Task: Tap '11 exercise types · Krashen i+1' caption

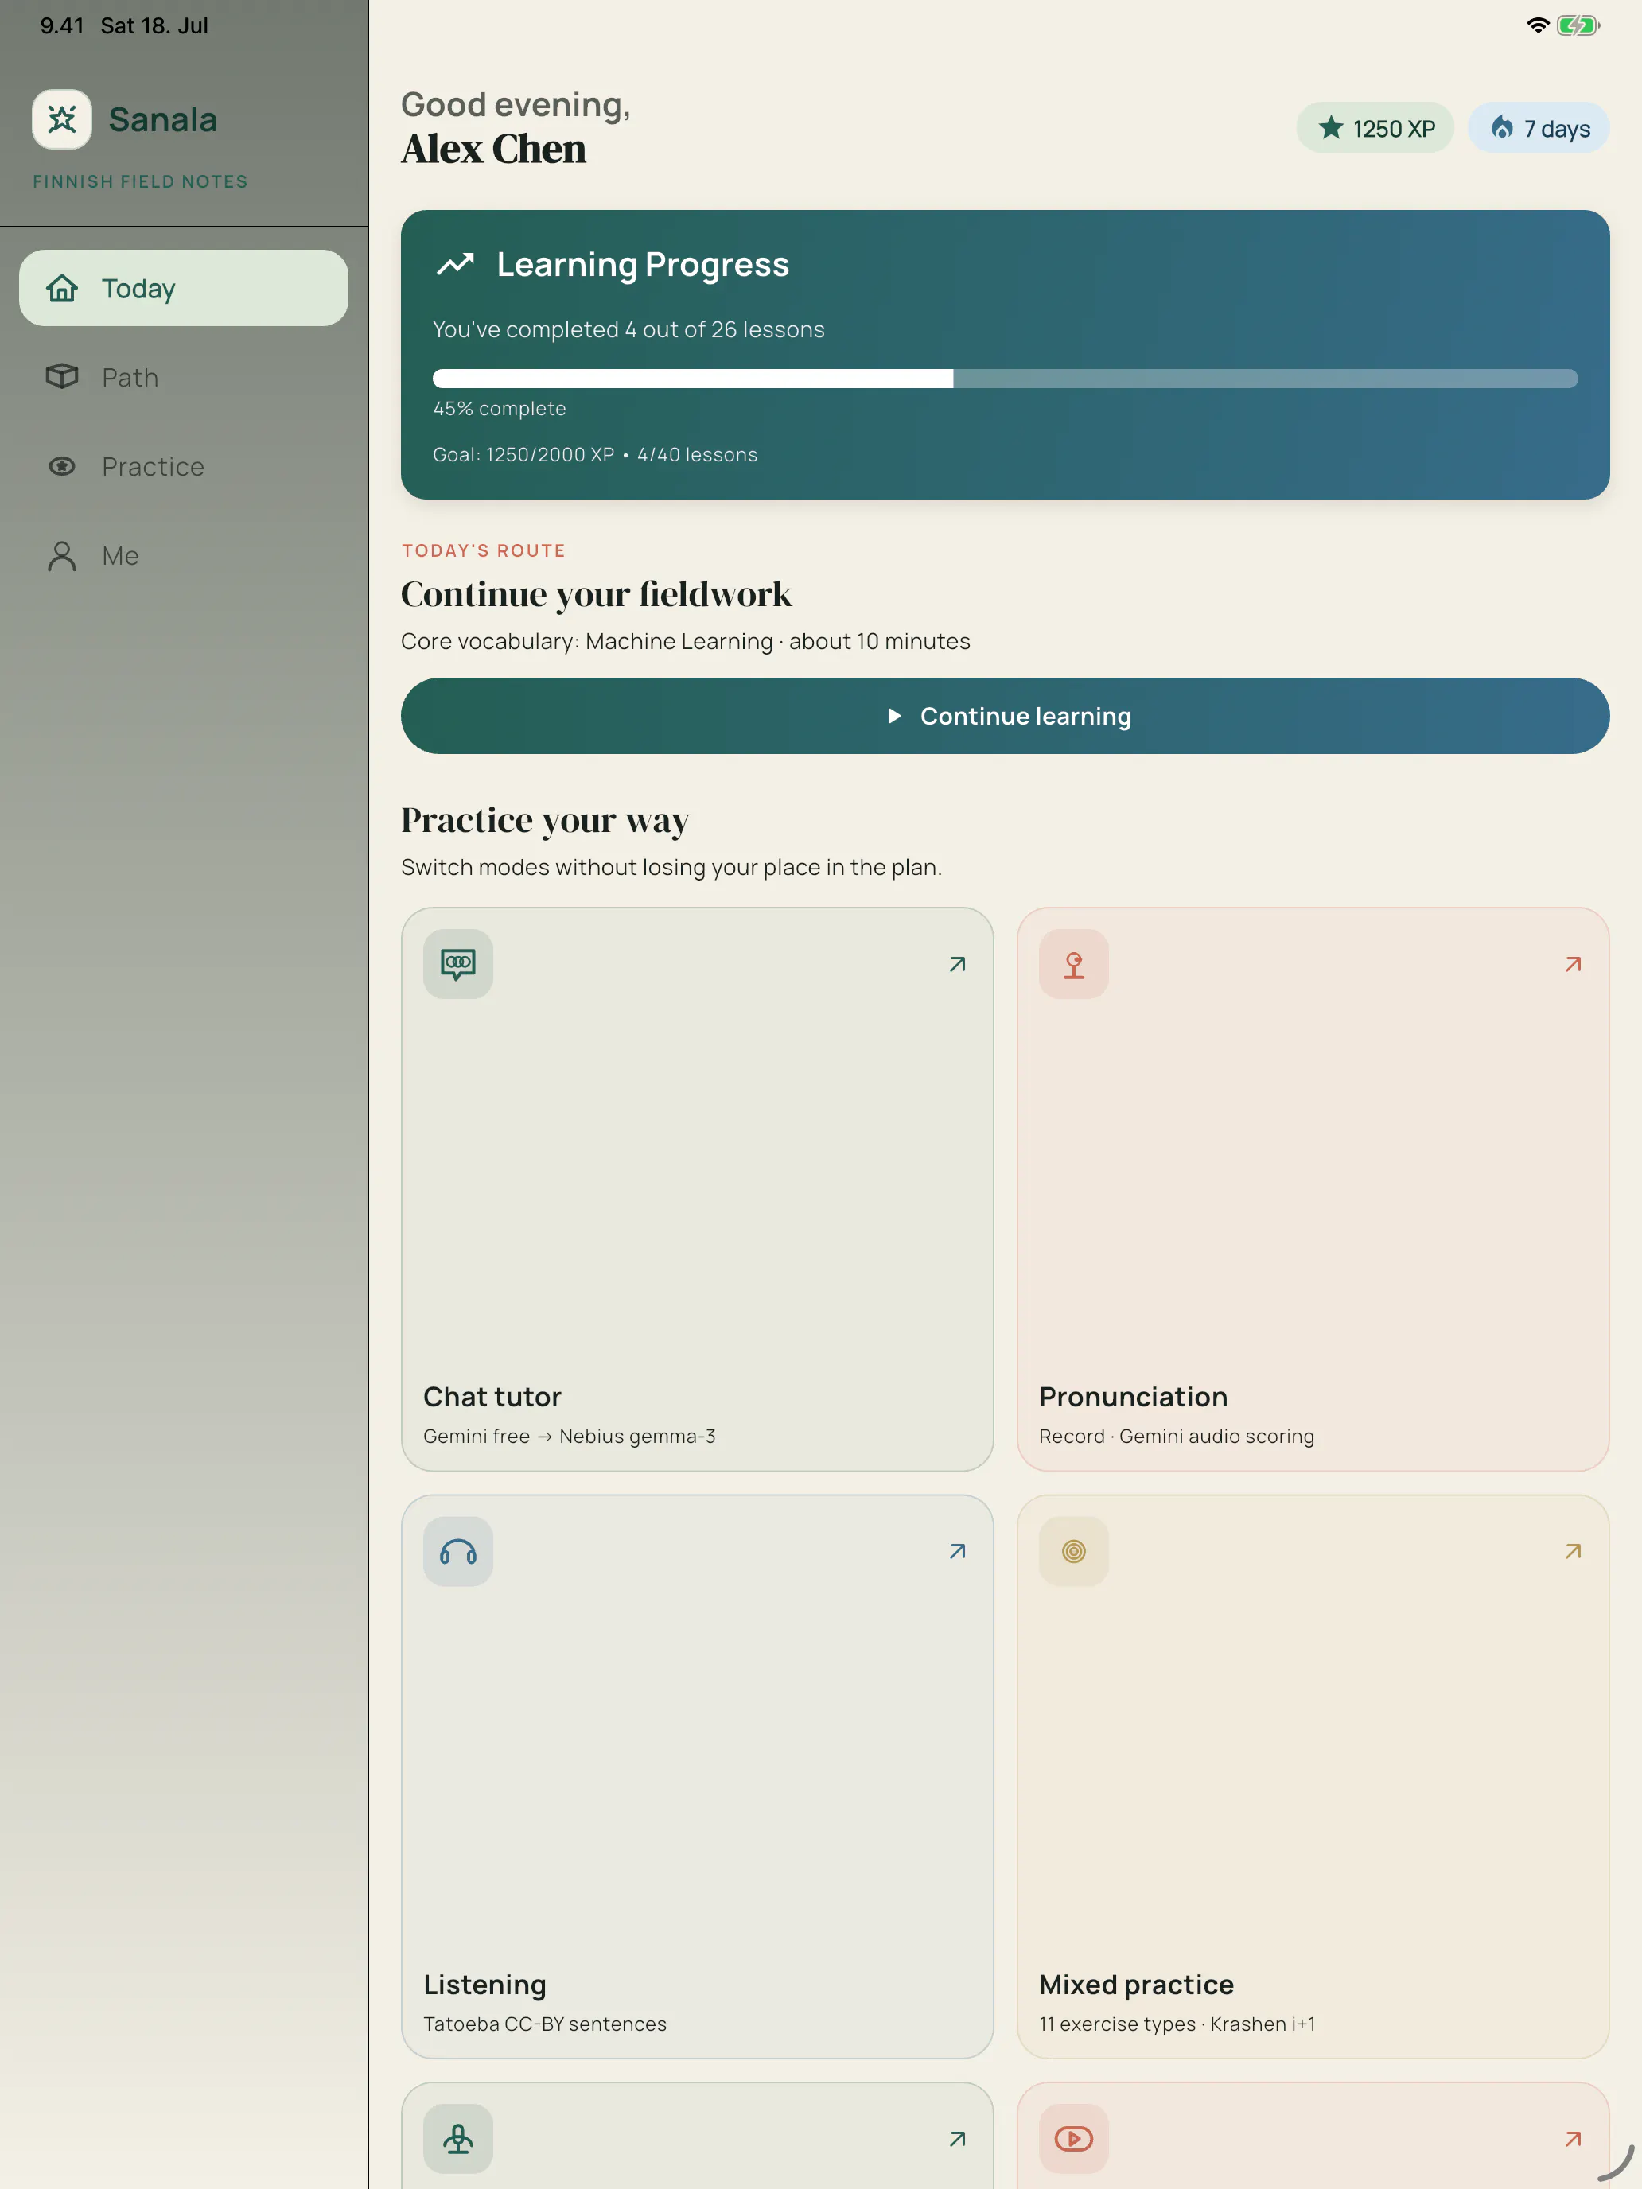Action: click(x=1177, y=2024)
